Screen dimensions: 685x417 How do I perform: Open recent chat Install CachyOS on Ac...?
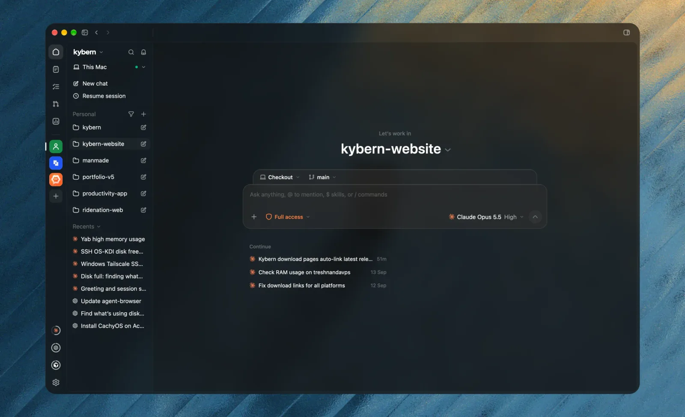(x=110, y=326)
